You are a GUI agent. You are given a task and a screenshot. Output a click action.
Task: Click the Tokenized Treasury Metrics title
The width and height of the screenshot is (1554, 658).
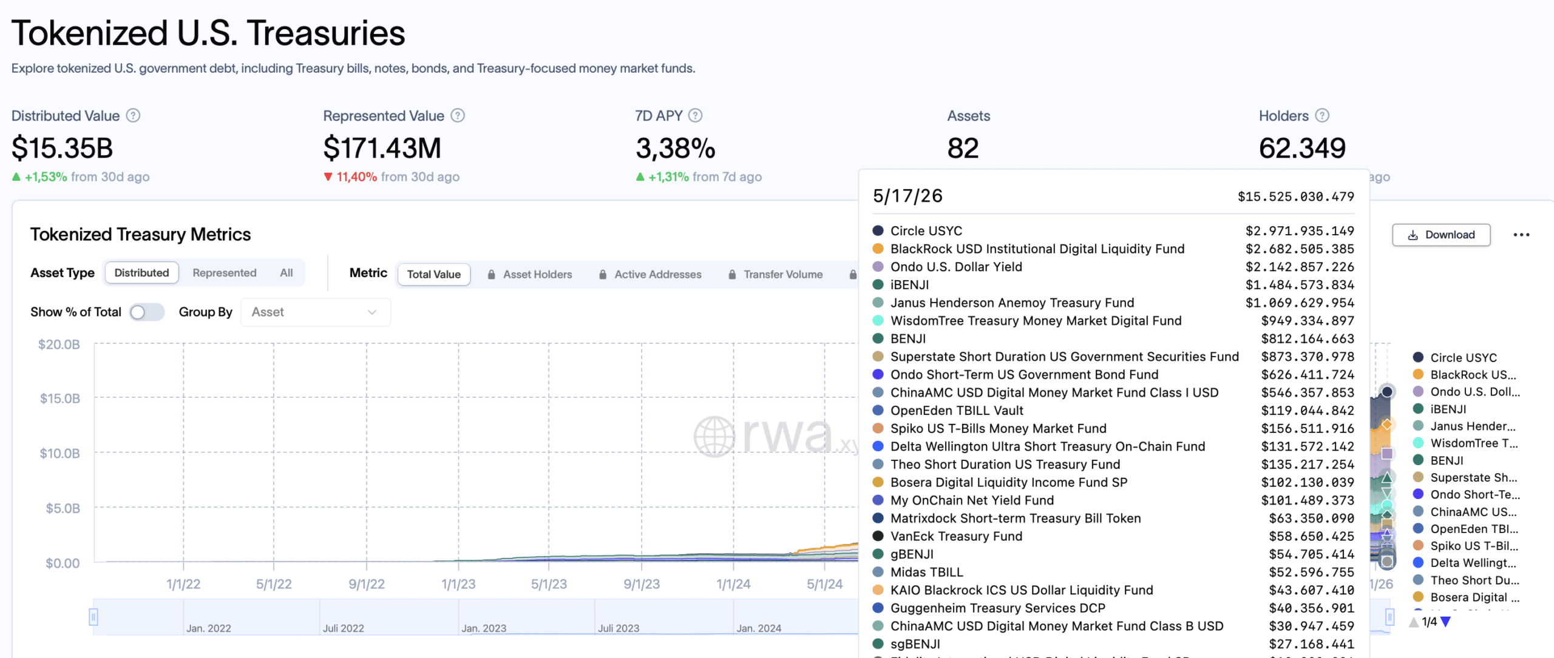[141, 234]
